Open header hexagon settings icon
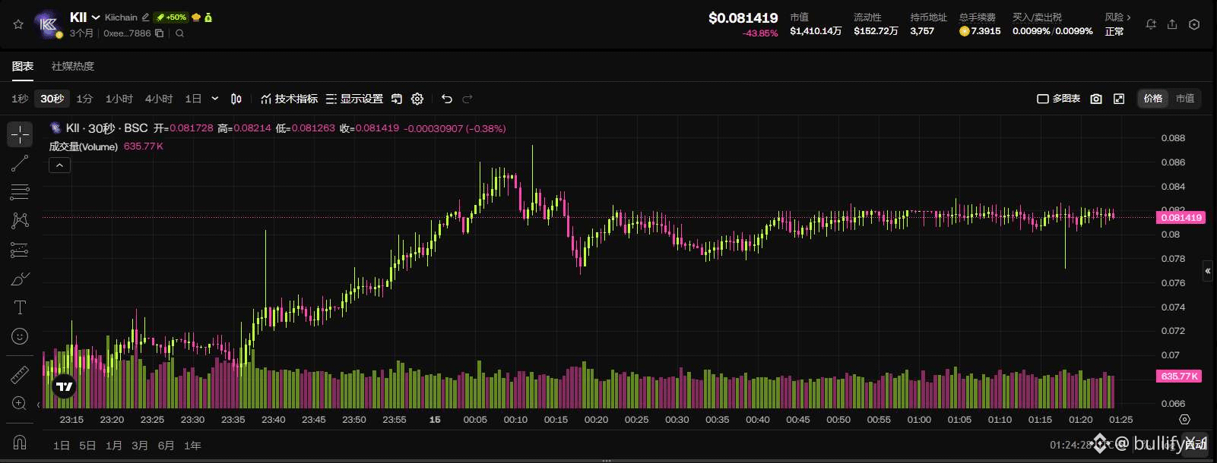This screenshot has width=1217, height=463. pos(1194,24)
